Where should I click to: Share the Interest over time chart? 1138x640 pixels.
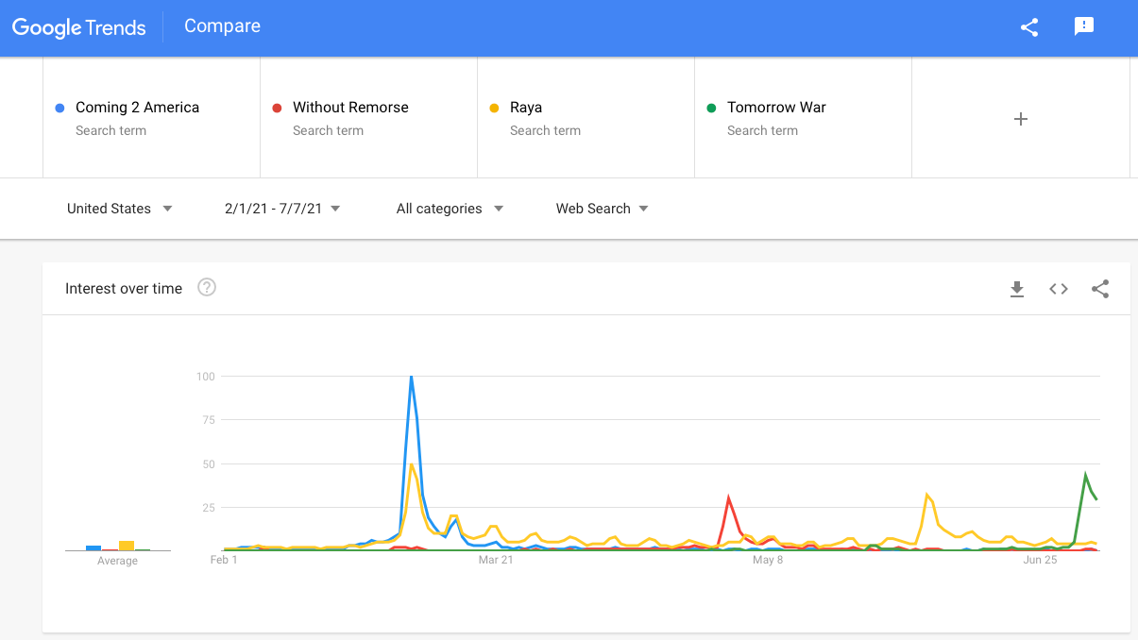coord(1100,289)
